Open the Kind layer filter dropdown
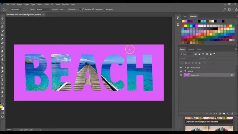 tap(186, 54)
